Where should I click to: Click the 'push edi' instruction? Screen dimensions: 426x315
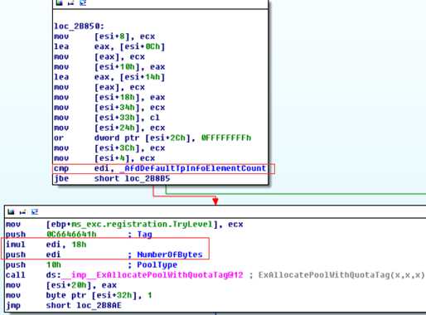pyautogui.click(x=33, y=254)
